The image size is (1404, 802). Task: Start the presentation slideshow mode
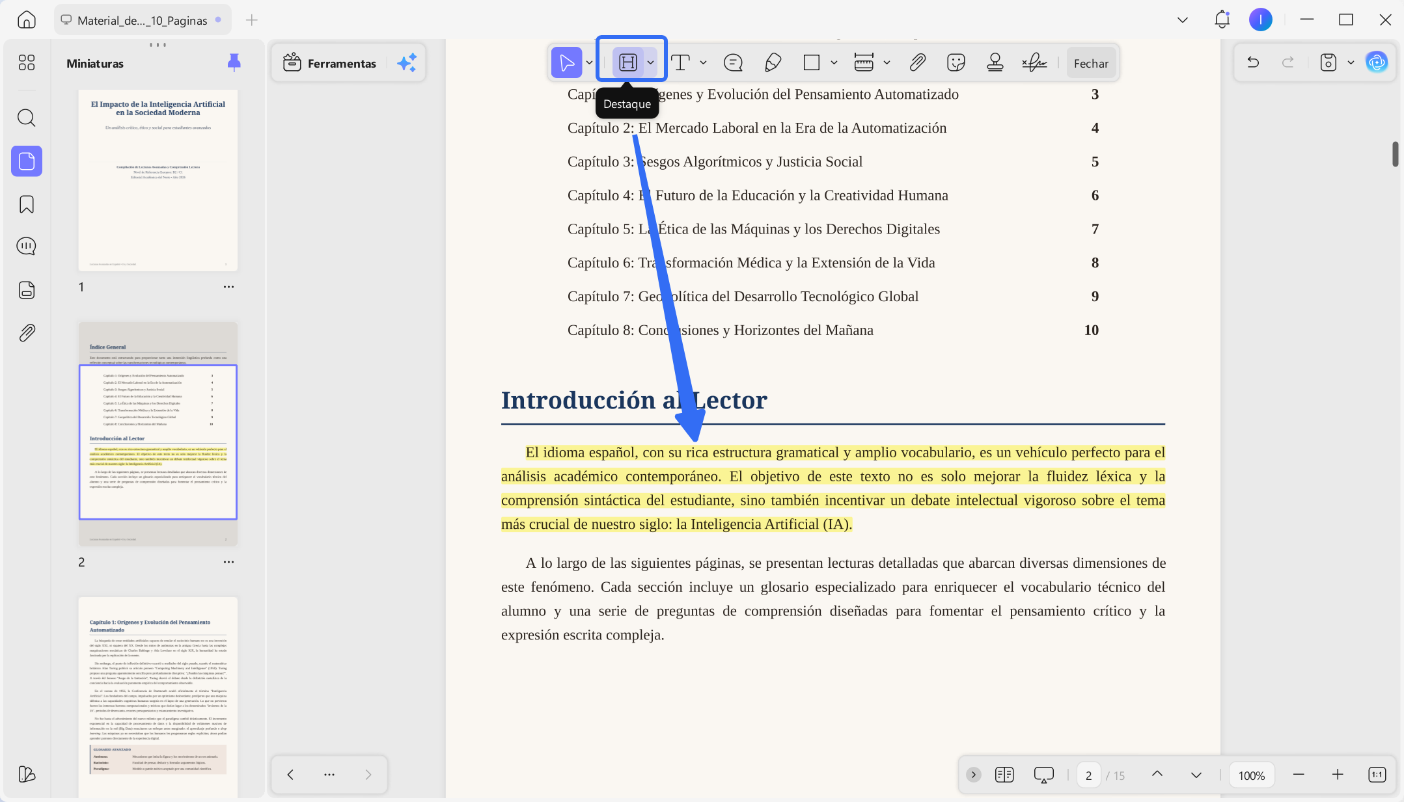click(x=1044, y=775)
